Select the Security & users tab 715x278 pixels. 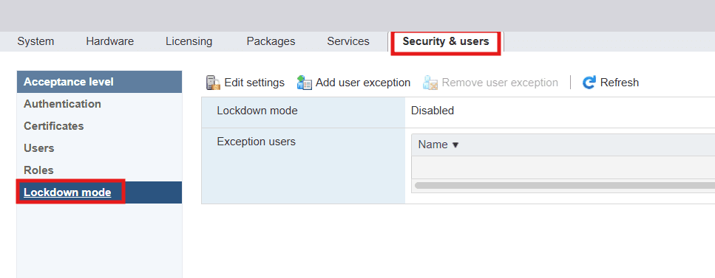coord(446,41)
